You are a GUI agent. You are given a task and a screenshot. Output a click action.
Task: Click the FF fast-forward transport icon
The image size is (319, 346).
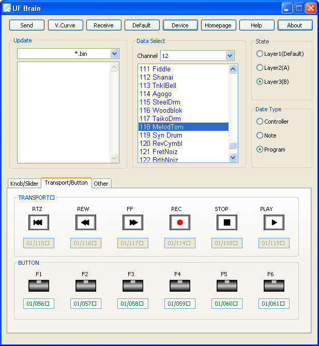pyautogui.click(x=133, y=222)
